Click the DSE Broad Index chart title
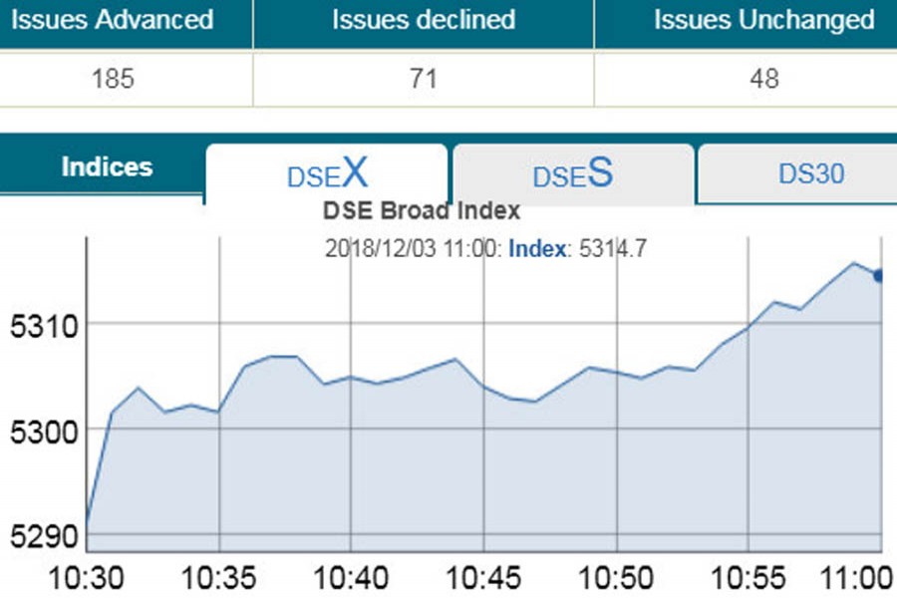The width and height of the screenshot is (897, 598). click(422, 211)
